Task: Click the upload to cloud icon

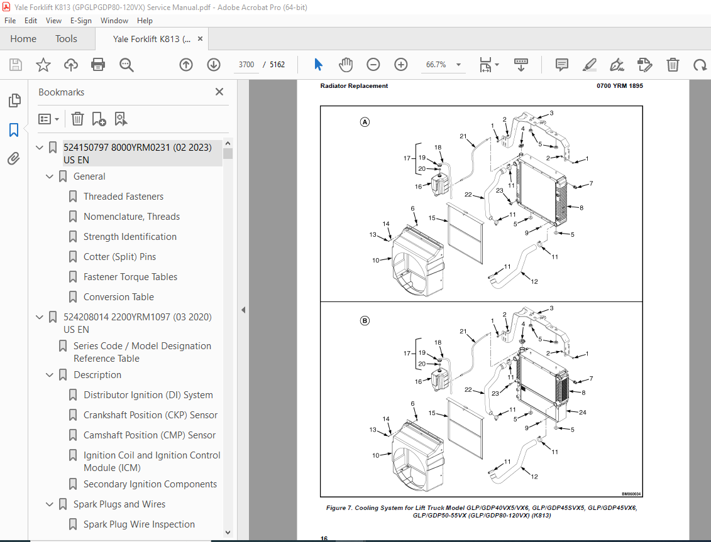Action: pyautogui.click(x=71, y=65)
